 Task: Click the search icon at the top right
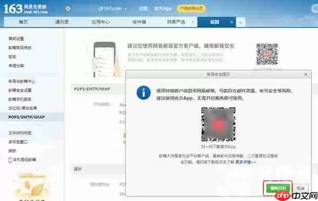[x=315, y=8]
